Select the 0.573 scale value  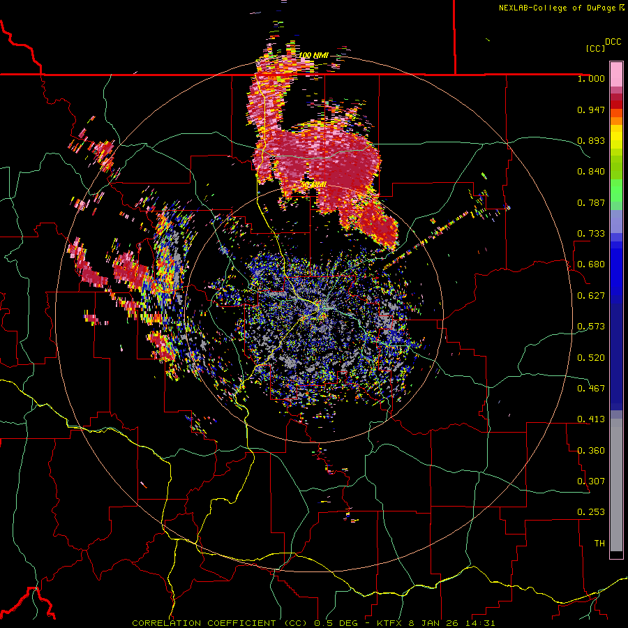click(x=591, y=327)
